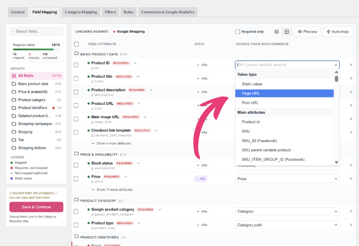Remove Google product category mapping X

(x=351, y=211)
